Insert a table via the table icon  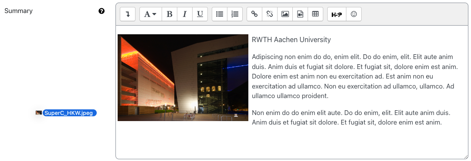pos(315,14)
